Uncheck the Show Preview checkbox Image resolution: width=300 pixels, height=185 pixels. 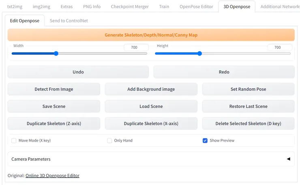(x=205, y=140)
